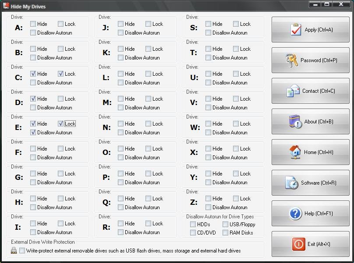Uncheck Lock for drive E:

(x=60, y=123)
